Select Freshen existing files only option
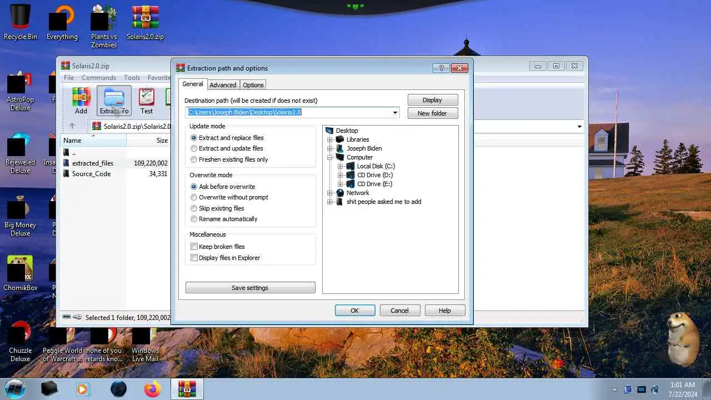 (x=194, y=159)
